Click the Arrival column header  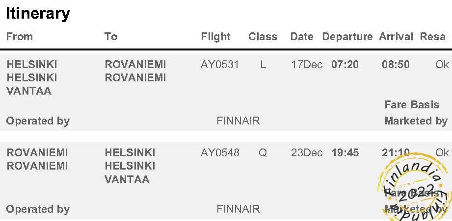(x=396, y=37)
